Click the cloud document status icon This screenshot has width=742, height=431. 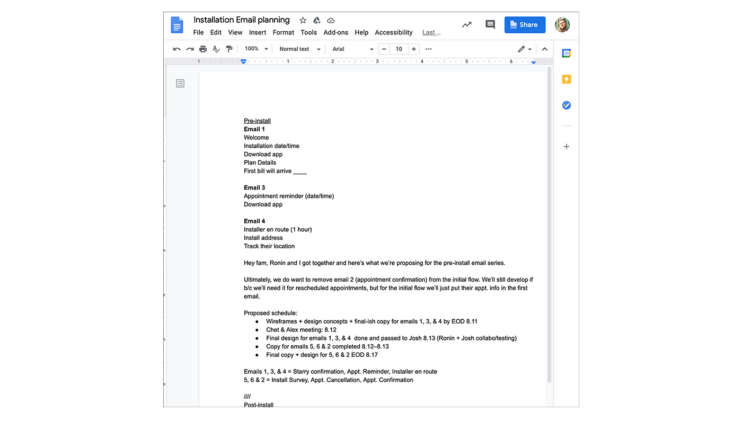331,20
